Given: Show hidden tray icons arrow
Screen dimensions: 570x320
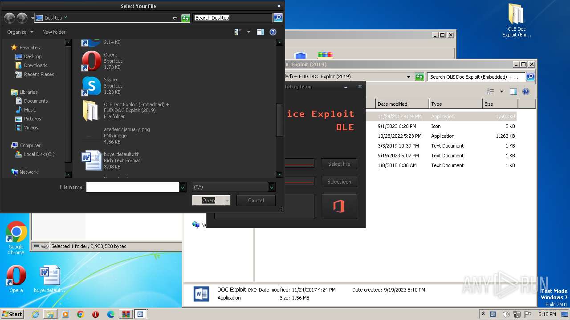Looking at the screenshot, I should 483,314.
